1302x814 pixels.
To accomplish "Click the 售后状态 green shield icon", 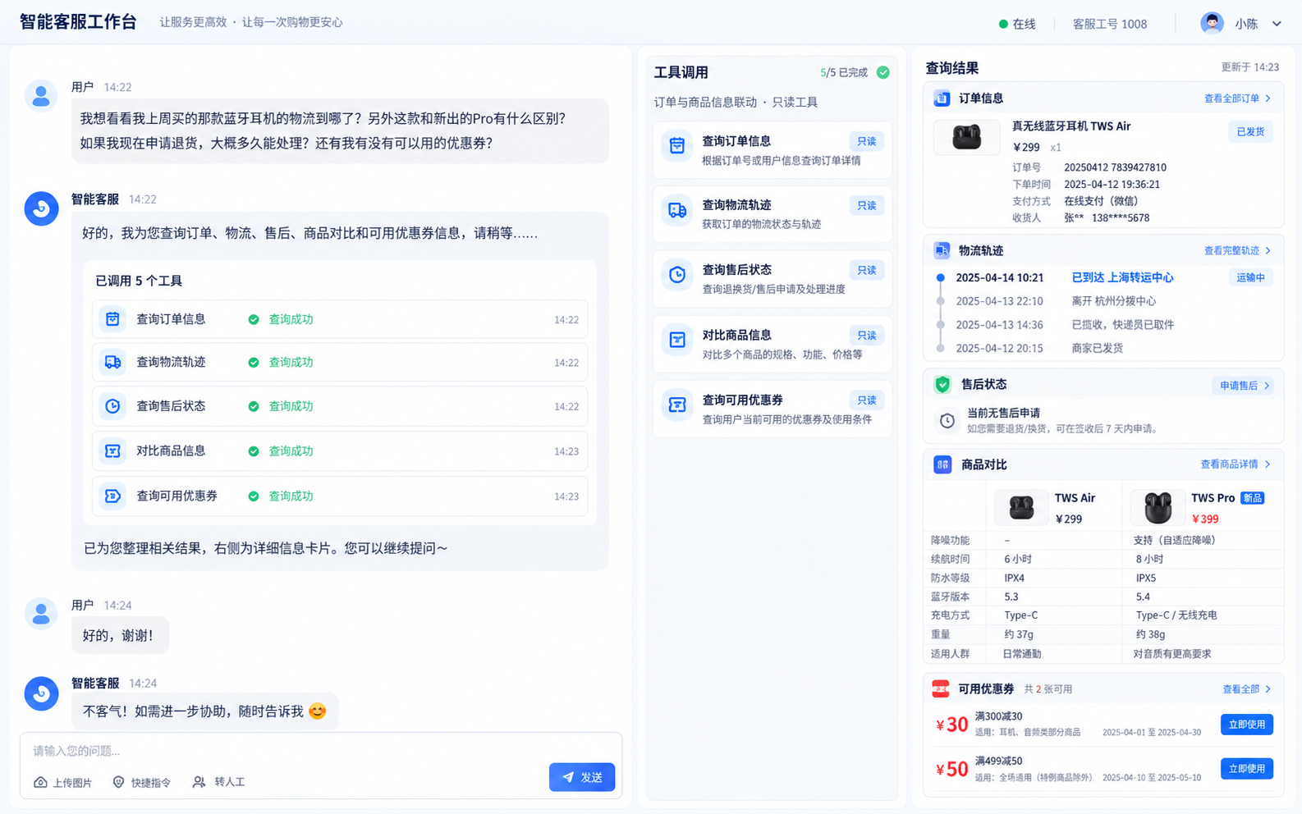I will (x=942, y=384).
